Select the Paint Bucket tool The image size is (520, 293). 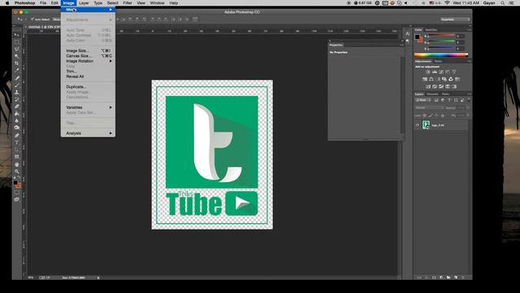(16, 114)
